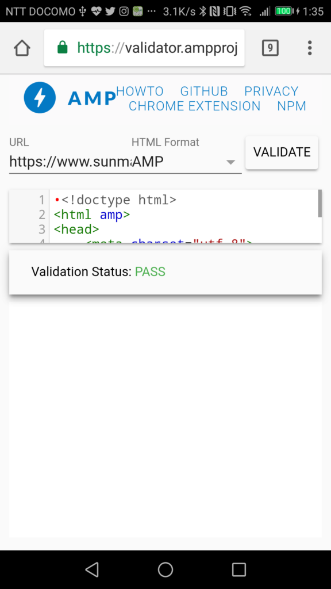
Task: Follow the NPM link
Action: point(291,106)
